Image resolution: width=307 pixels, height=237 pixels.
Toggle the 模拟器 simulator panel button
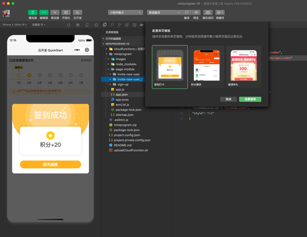[33, 12]
